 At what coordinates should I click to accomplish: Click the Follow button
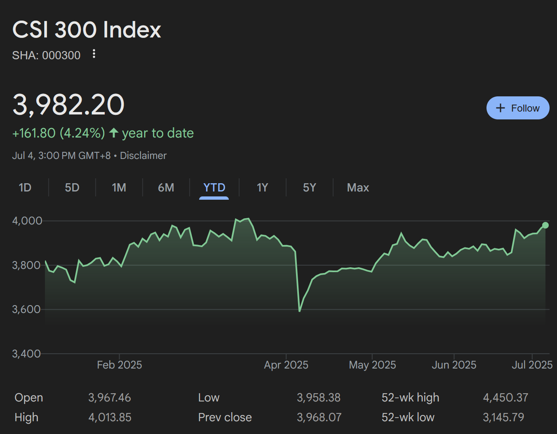pos(518,108)
